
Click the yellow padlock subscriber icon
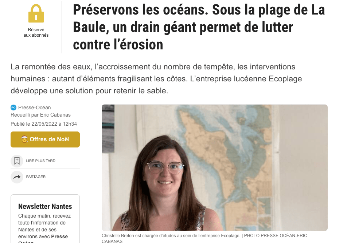(x=36, y=13)
